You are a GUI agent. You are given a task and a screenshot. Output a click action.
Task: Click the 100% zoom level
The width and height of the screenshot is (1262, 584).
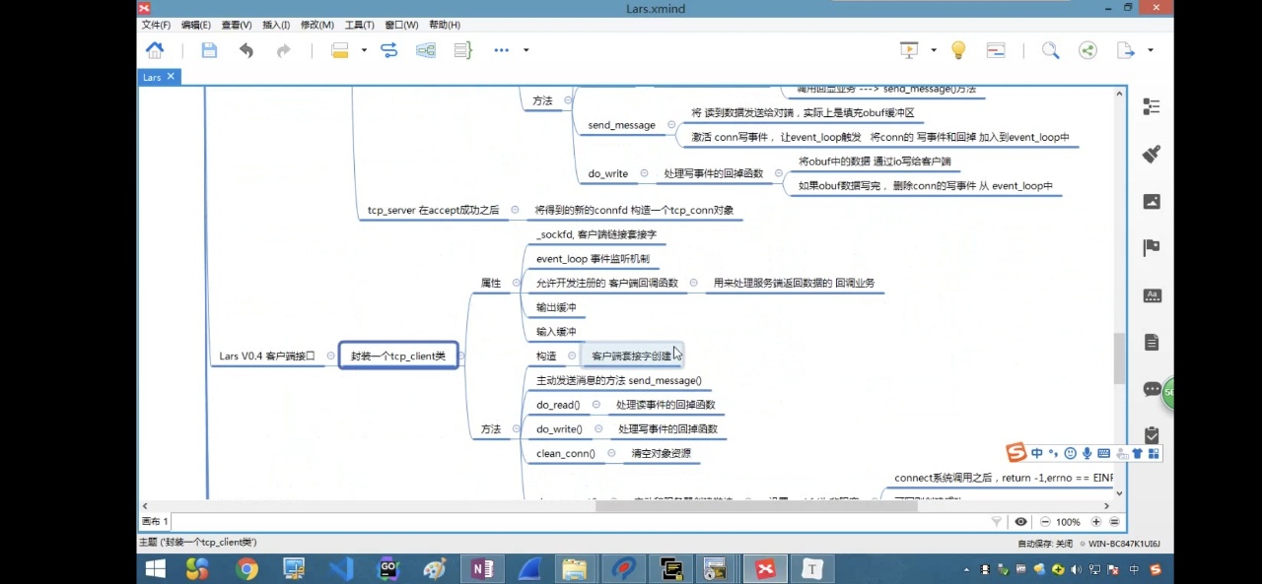tap(1068, 522)
